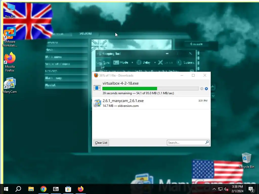Close the Downloads window
The height and width of the screenshot is (194, 259).
click(205, 75)
